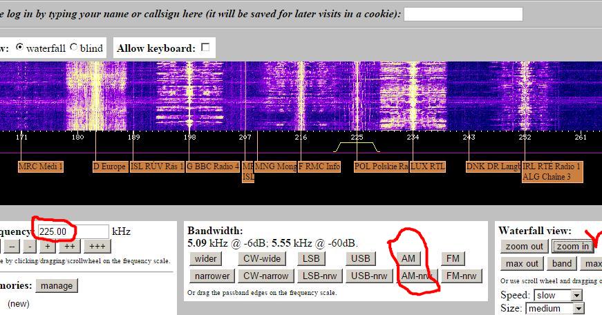Open the Size dropdown set to medium
The width and height of the screenshot is (602, 315).
(556, 309)
